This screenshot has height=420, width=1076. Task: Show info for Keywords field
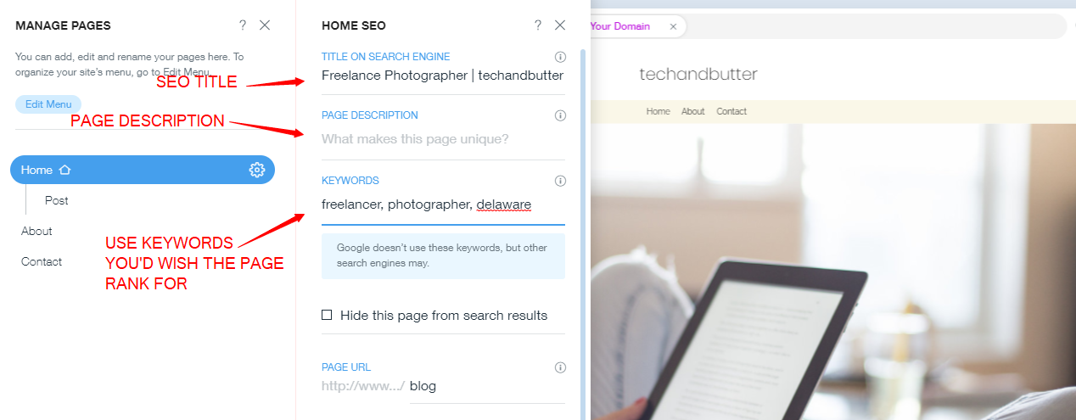coord(560,181)
